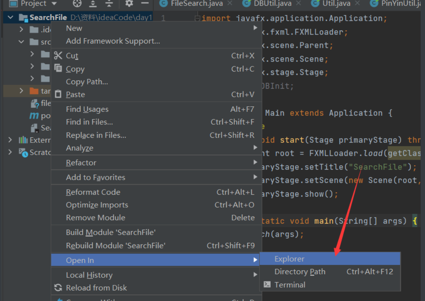Open the Local History submenu
Image resolution: width=425 pixels, height=301 pixels.
(157, 275)
